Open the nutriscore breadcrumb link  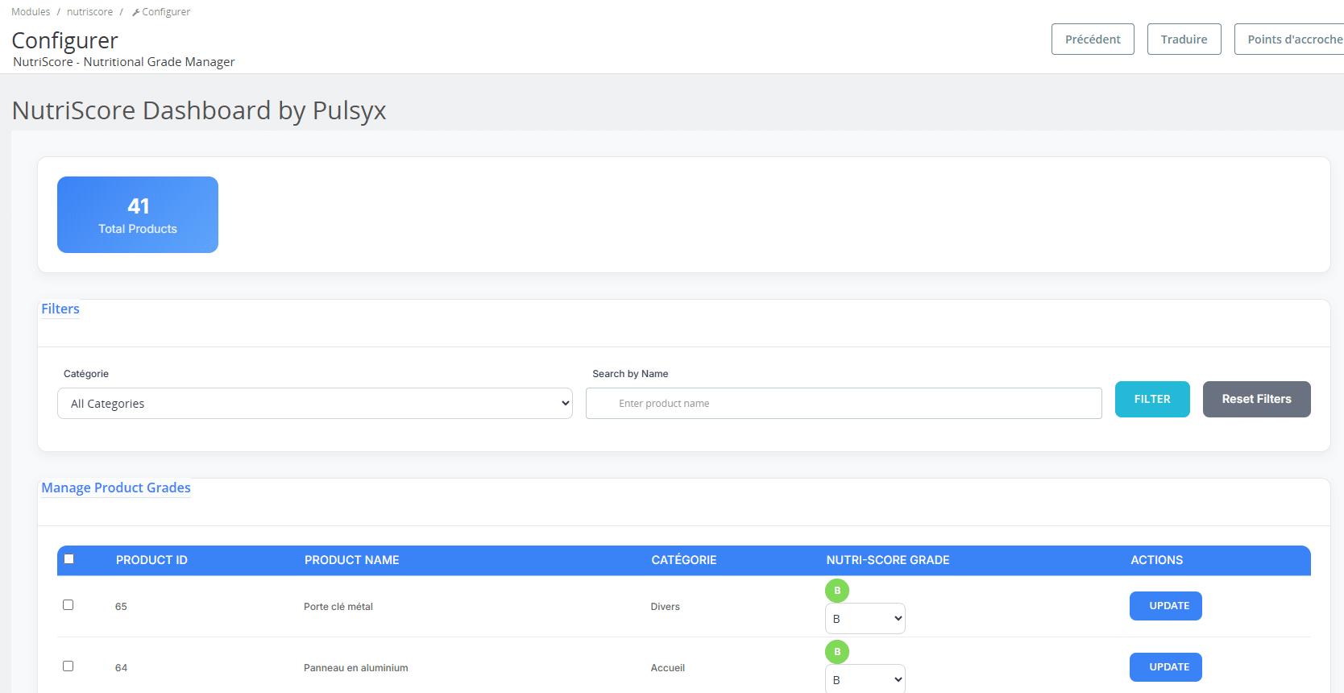[89, 12]
